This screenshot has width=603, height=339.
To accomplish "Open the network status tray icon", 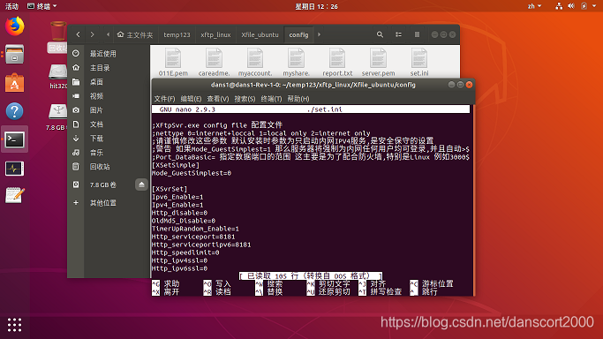I will [x=559, y=6].
